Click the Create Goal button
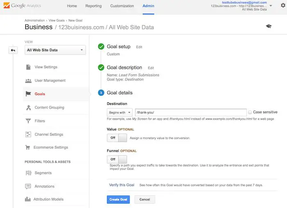 118,199
